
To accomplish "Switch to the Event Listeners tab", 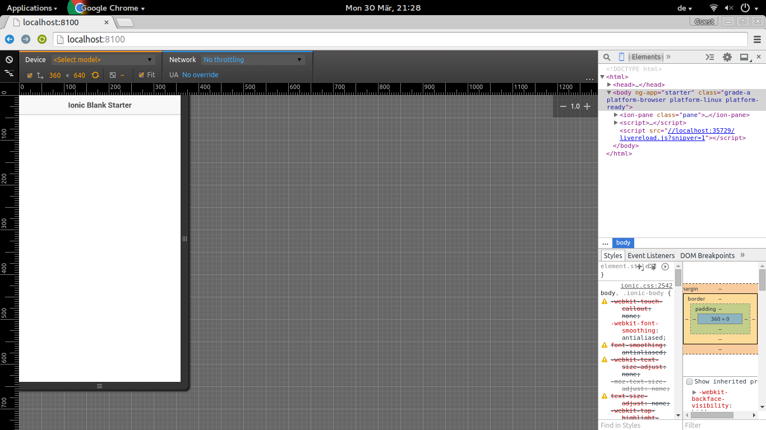I will [651, 255].
